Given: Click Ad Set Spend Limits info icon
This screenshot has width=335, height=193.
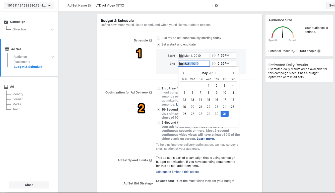Looking at the screenshot, I should [151, 160].
